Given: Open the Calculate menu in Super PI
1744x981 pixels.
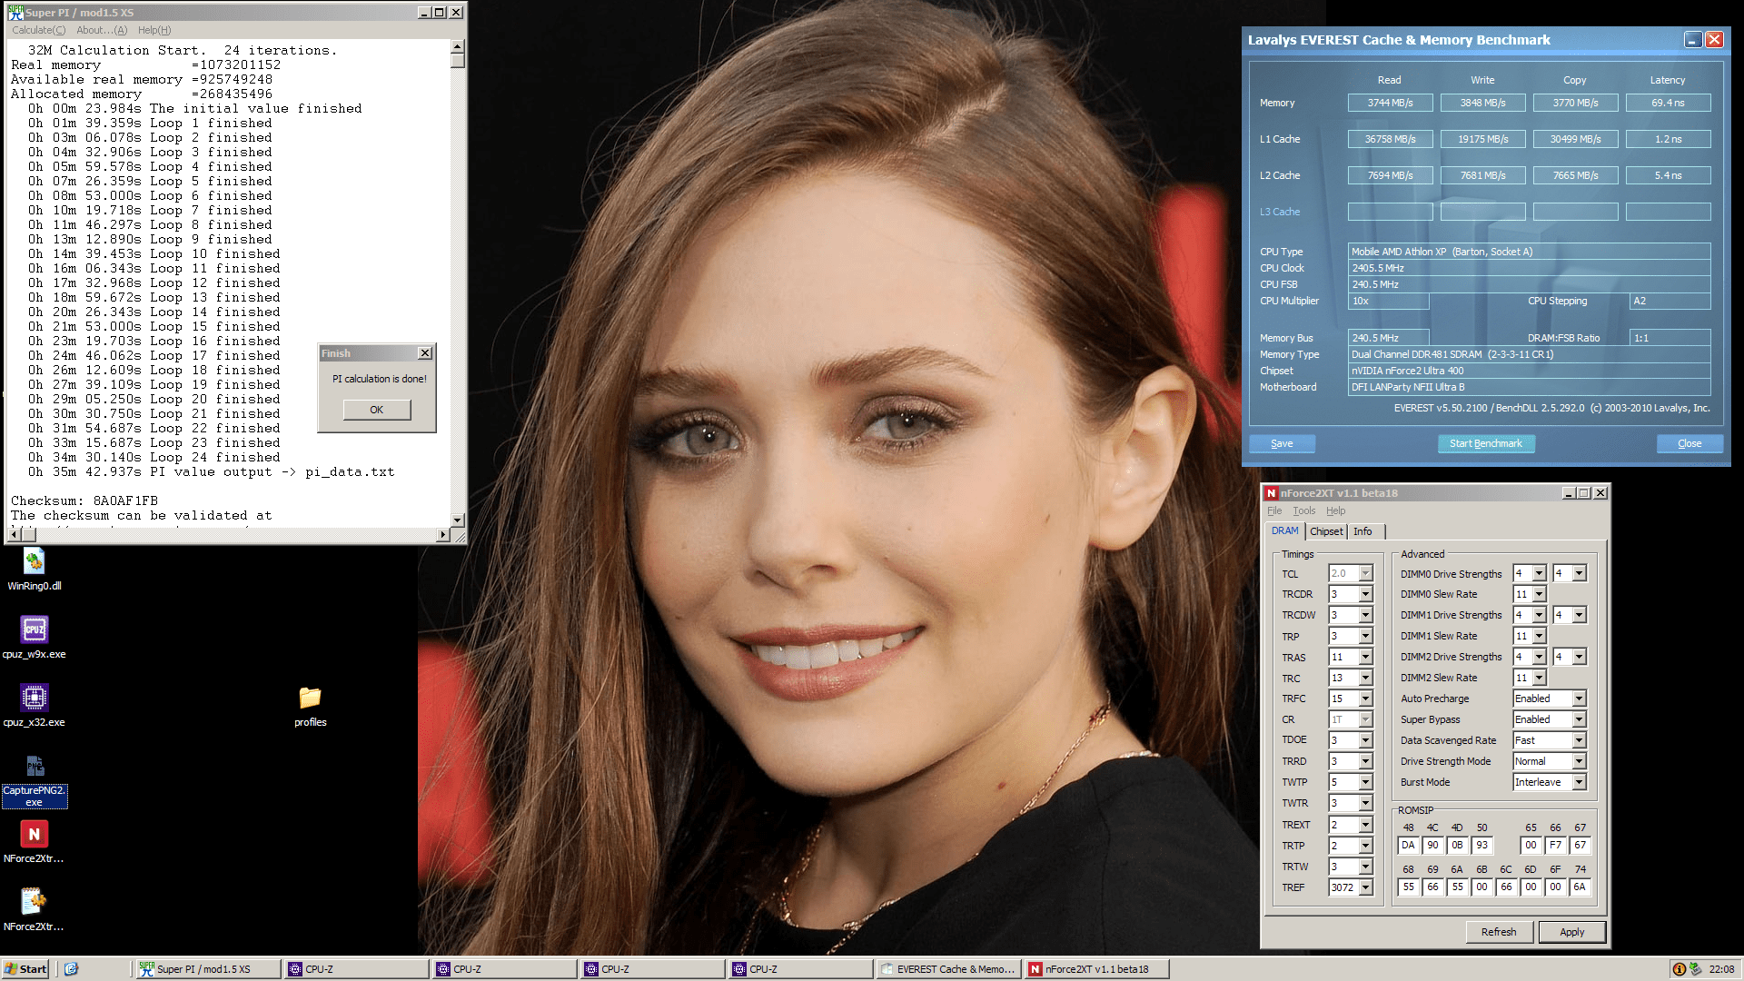Looking at the screenshot, I should pyautogui.click(x=38, y=30).
